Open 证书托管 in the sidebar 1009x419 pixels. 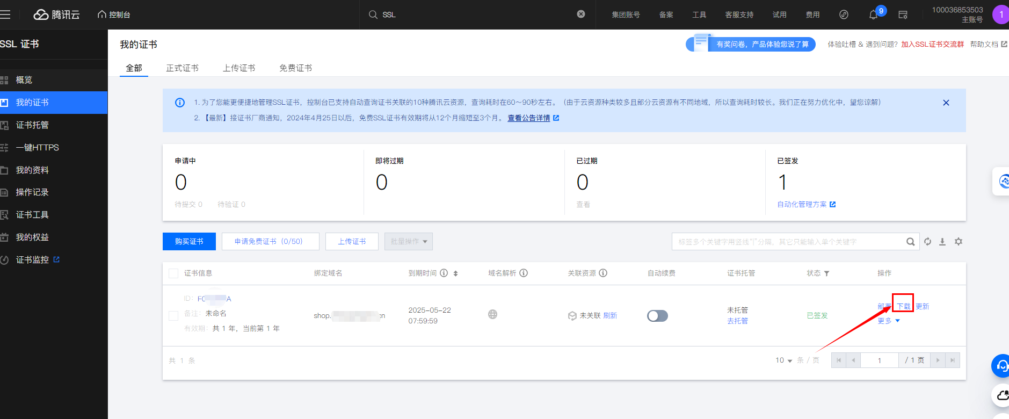click(x=32, y=125)
